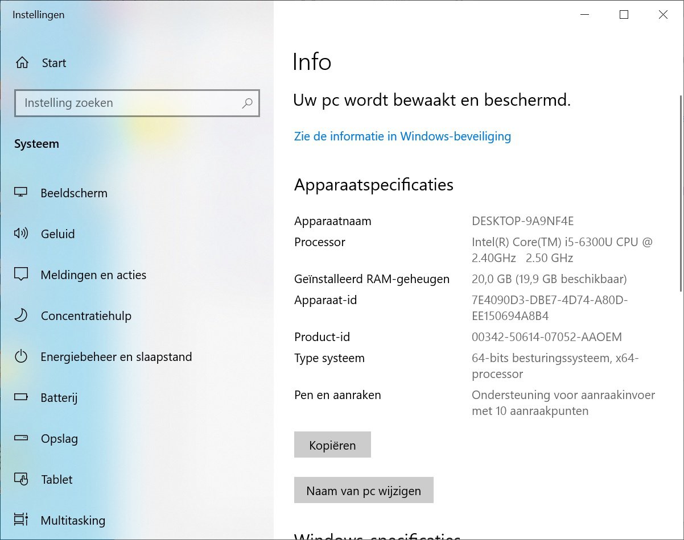The width and height of the screenshot is (684, 540).
Task: Maximize the Instellingen window
Action: pos(624,15)
